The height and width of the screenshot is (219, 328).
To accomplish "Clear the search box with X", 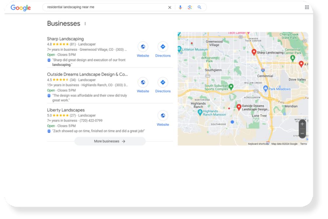I will [170, 7].
